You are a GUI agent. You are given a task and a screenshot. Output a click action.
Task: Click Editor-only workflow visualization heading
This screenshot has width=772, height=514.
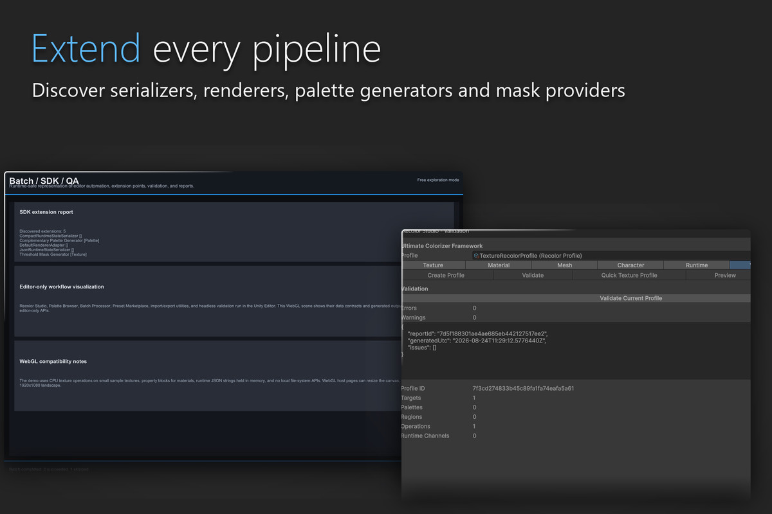[x=62, y=287]
